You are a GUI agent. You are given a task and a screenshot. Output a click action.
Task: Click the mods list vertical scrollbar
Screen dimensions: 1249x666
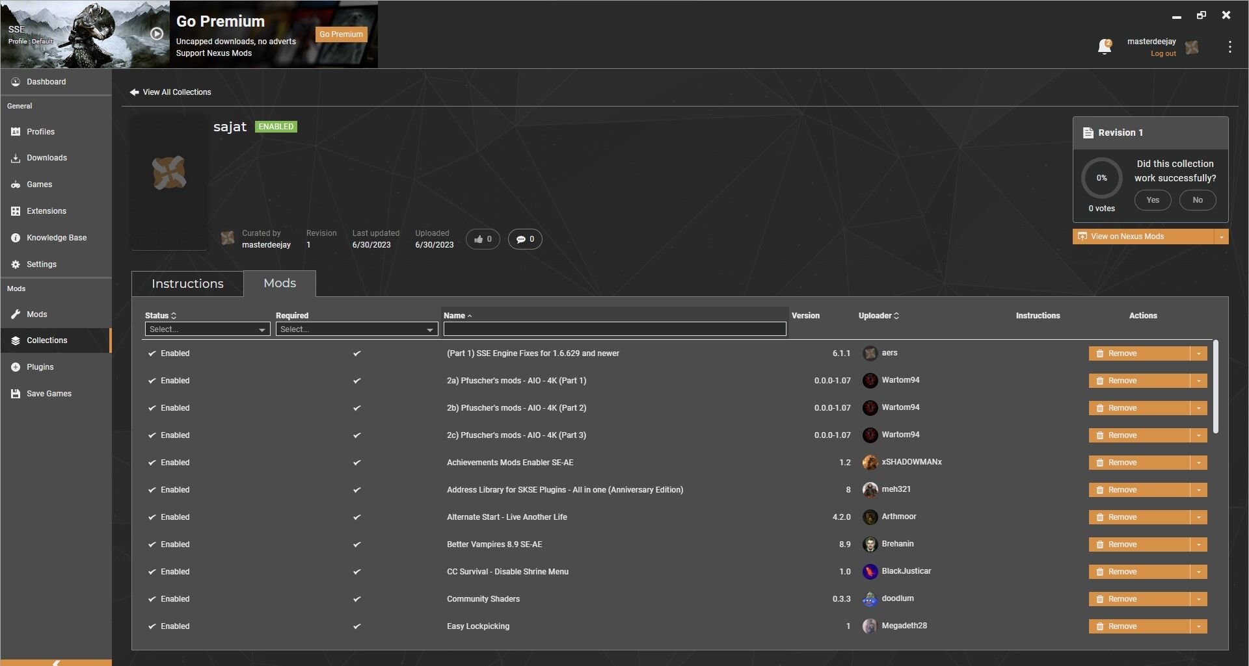tap(1215, 387)
